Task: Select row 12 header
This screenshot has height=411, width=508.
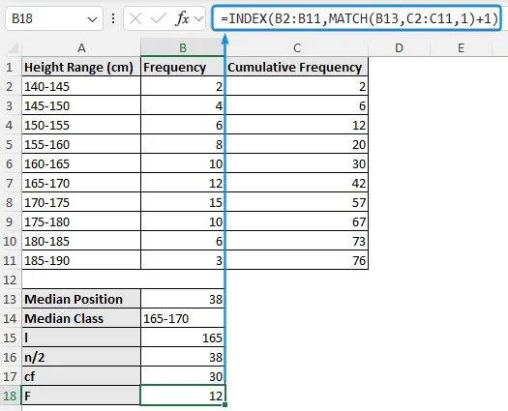Action: 10,279
